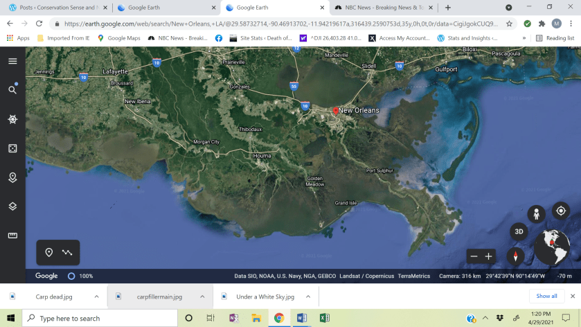Screen dimensions: 581x327
Task: Toggle the 3D view button
Action: [518, 231]
